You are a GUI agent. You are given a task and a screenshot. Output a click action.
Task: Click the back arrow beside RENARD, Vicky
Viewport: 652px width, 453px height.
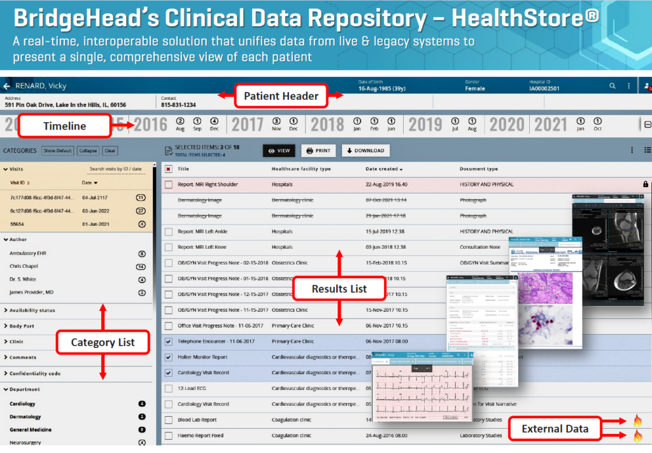tap(6, 86)
